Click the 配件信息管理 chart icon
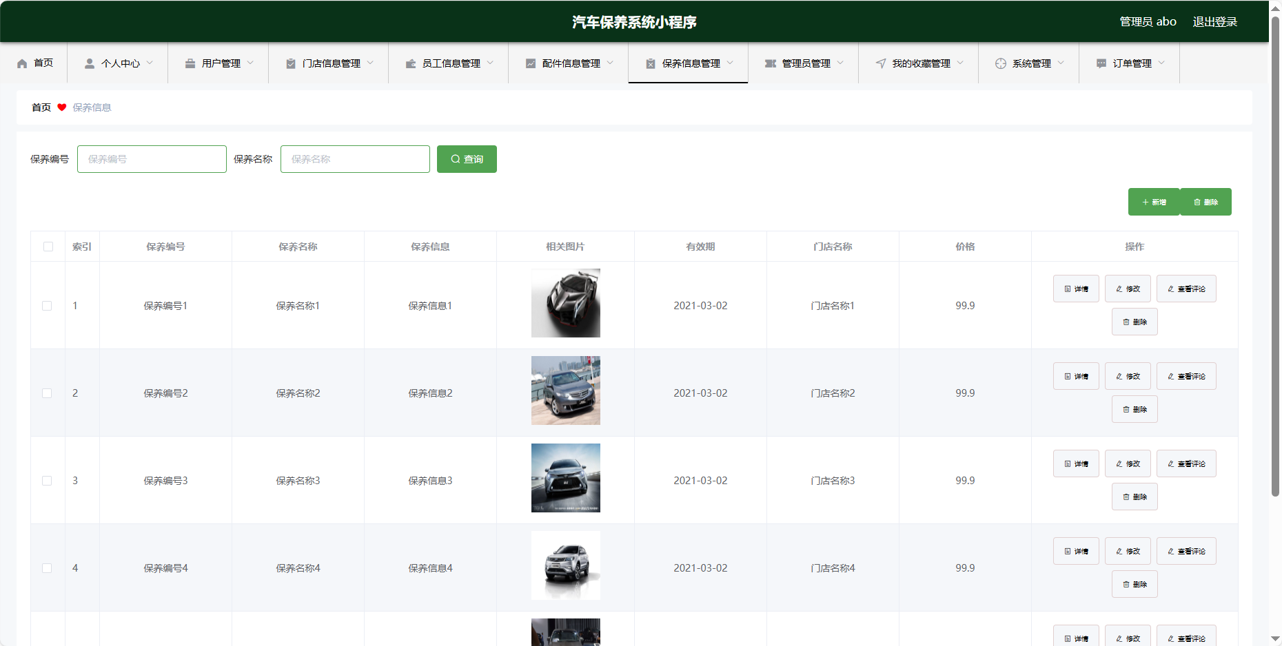Screen dimensions: 1282x646 [531, 63]
